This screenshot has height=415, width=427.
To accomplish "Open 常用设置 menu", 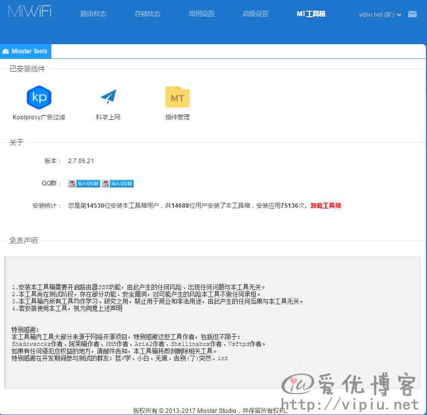I will click(x=201, y=14).
